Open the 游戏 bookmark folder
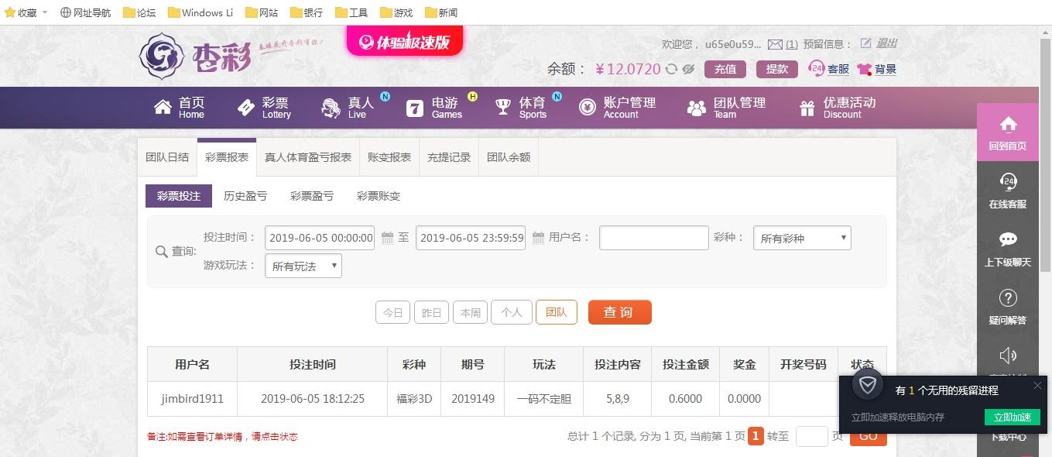The image size is (1052, 457). coord(396,12)
